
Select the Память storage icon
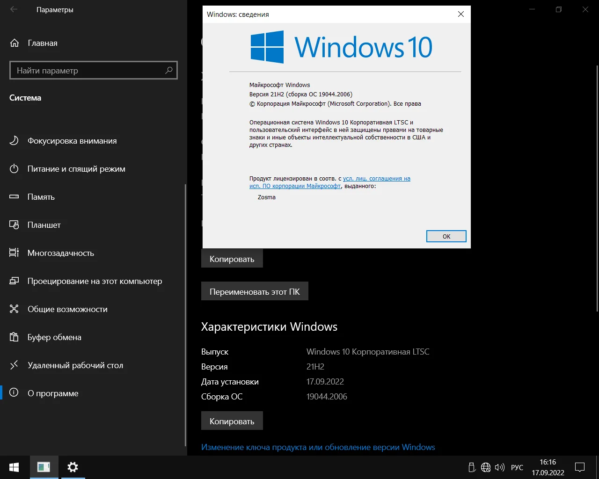point(14,197)
